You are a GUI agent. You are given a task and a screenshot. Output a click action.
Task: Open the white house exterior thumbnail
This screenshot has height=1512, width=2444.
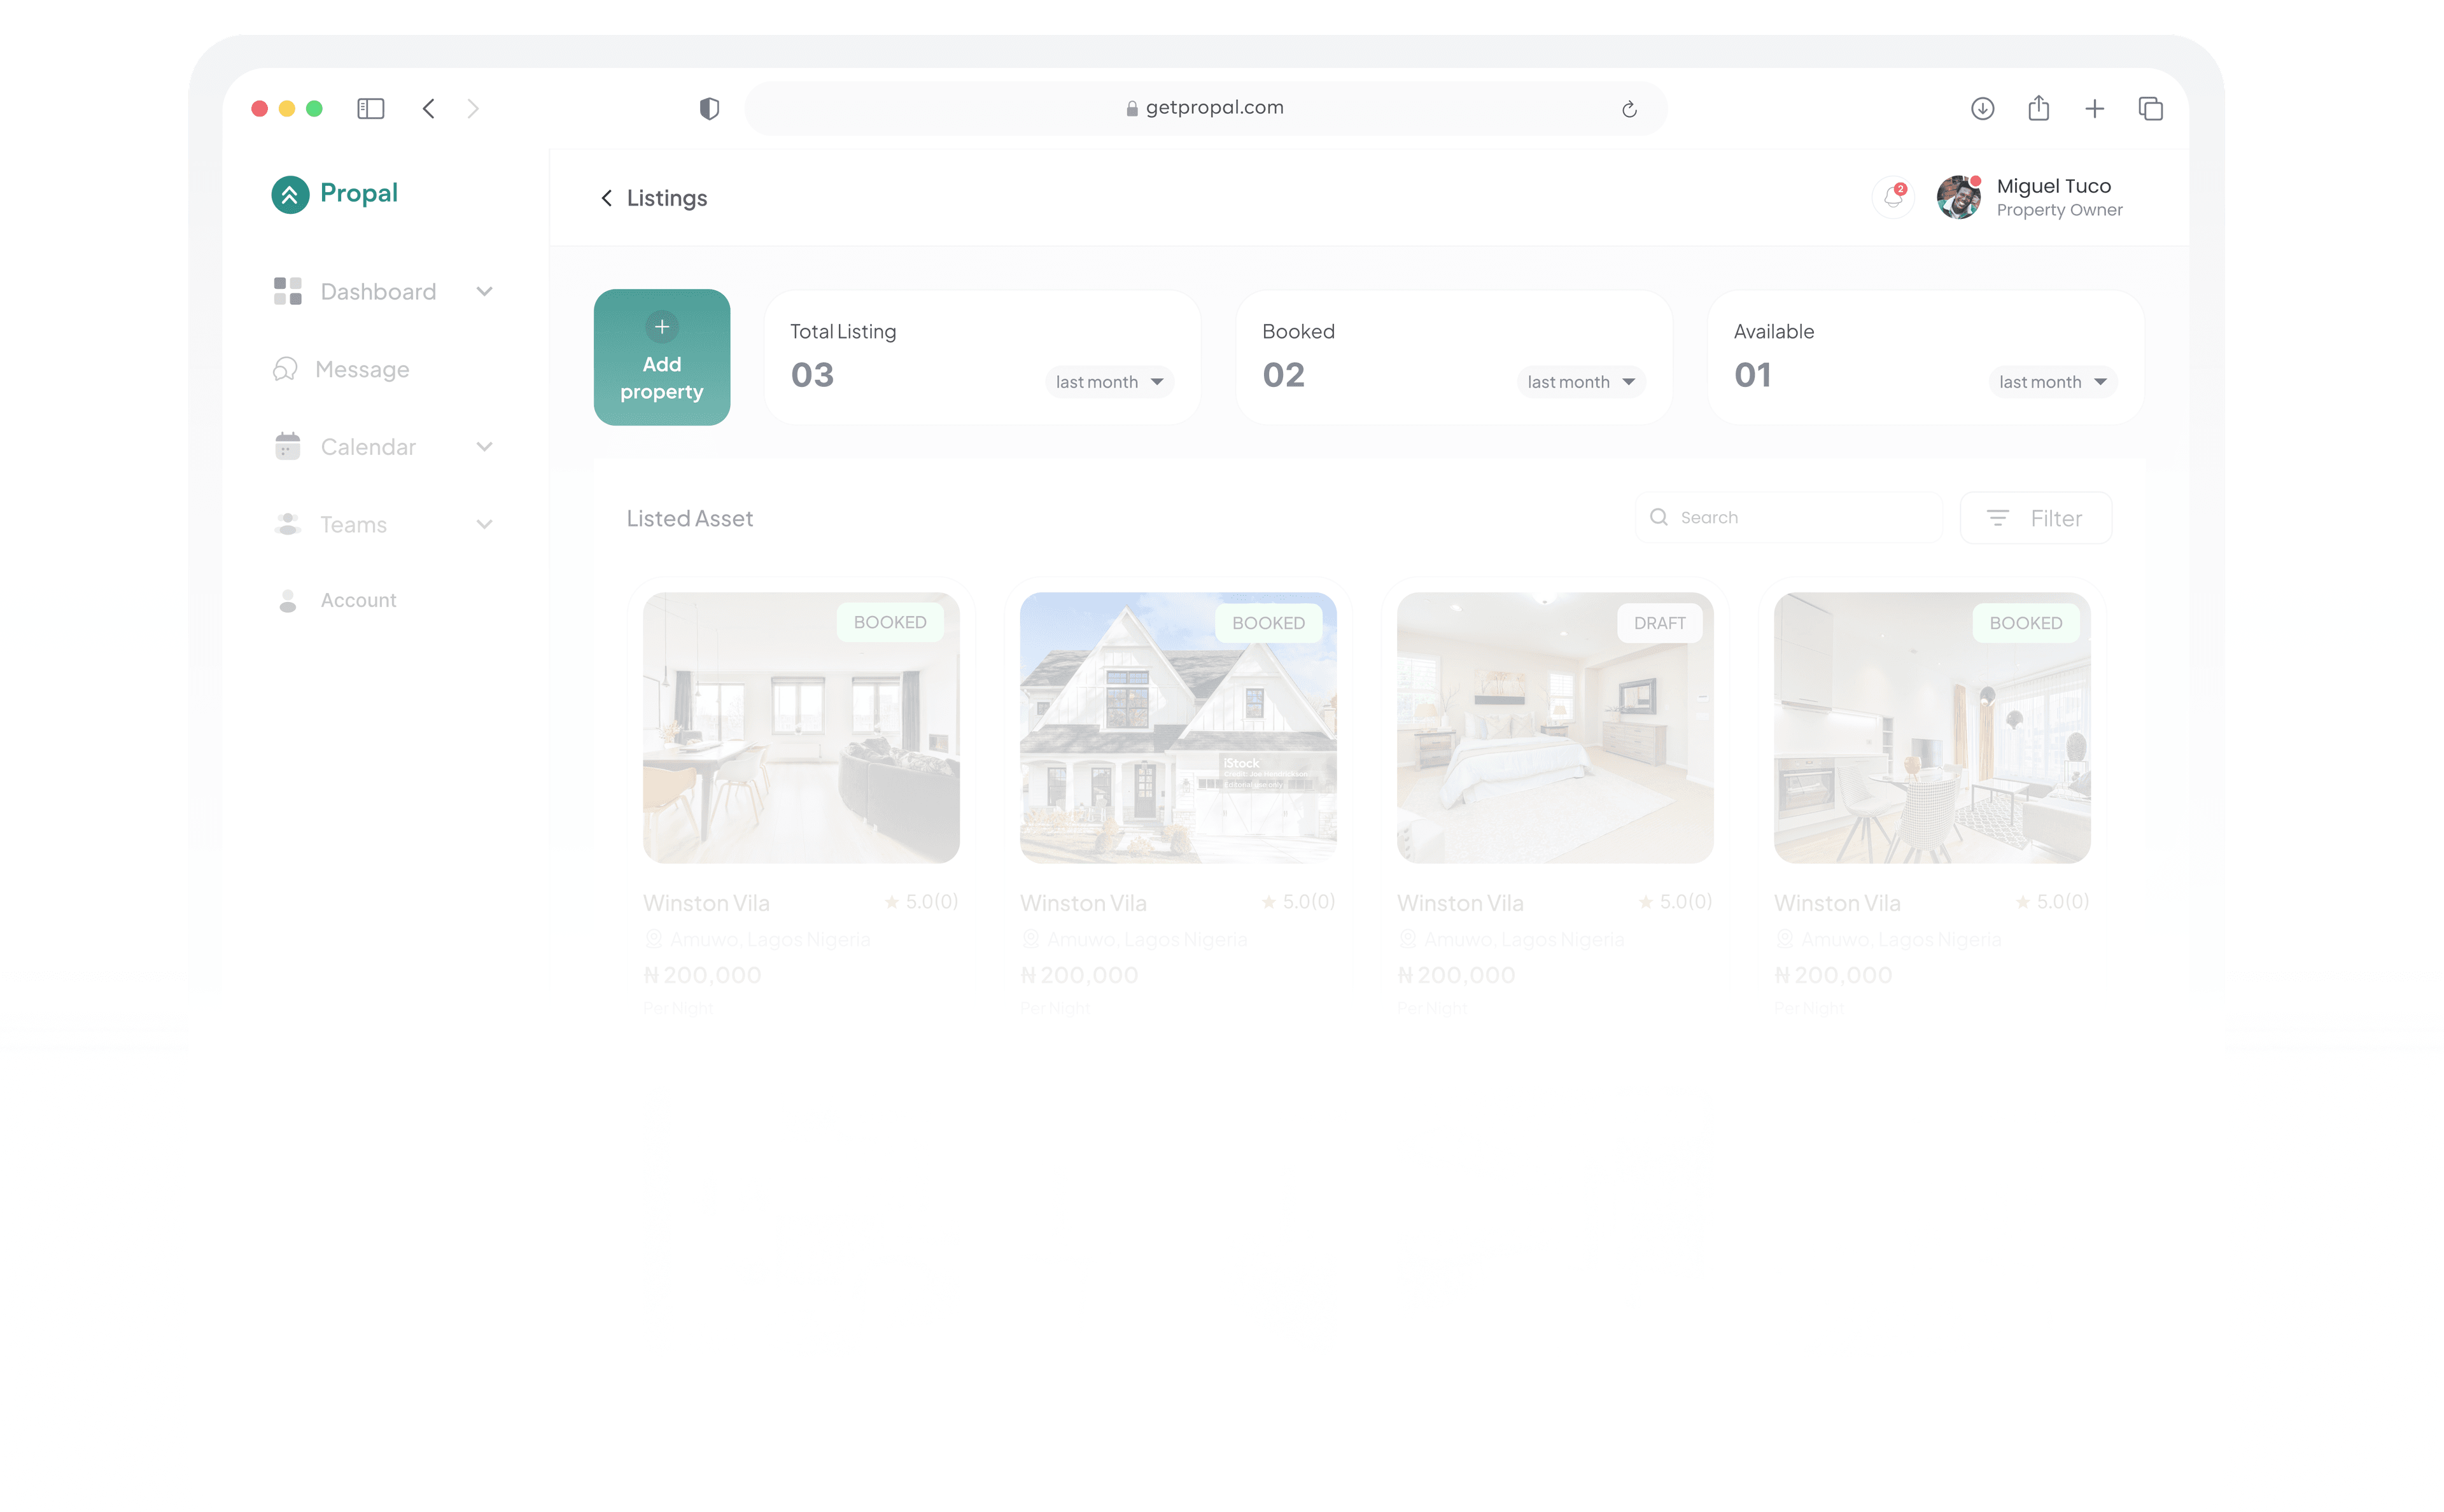click(x=1178, y=728)
